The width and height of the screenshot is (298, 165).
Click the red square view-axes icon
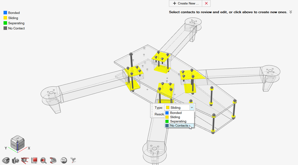(34, 160)
